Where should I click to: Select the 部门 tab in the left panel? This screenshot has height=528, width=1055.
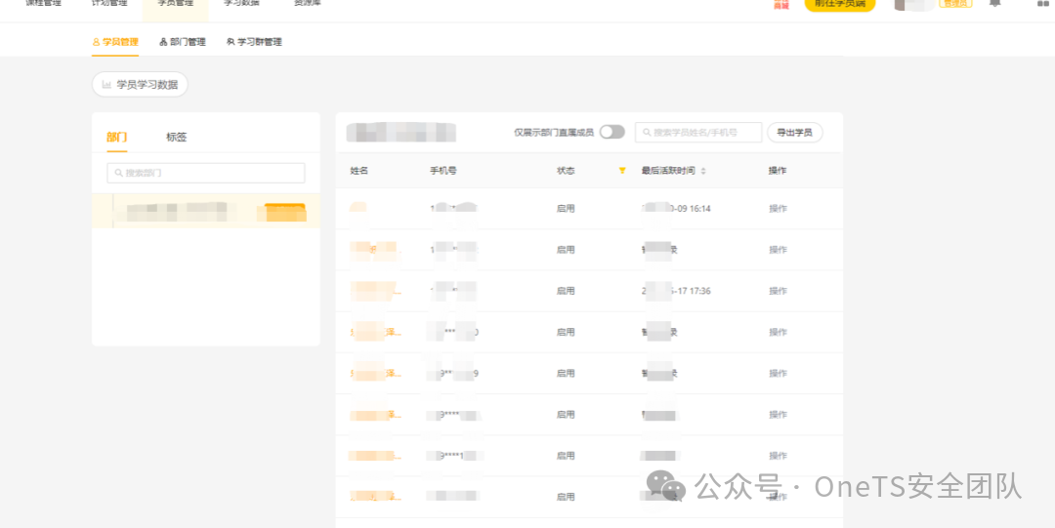coord(116,138)
